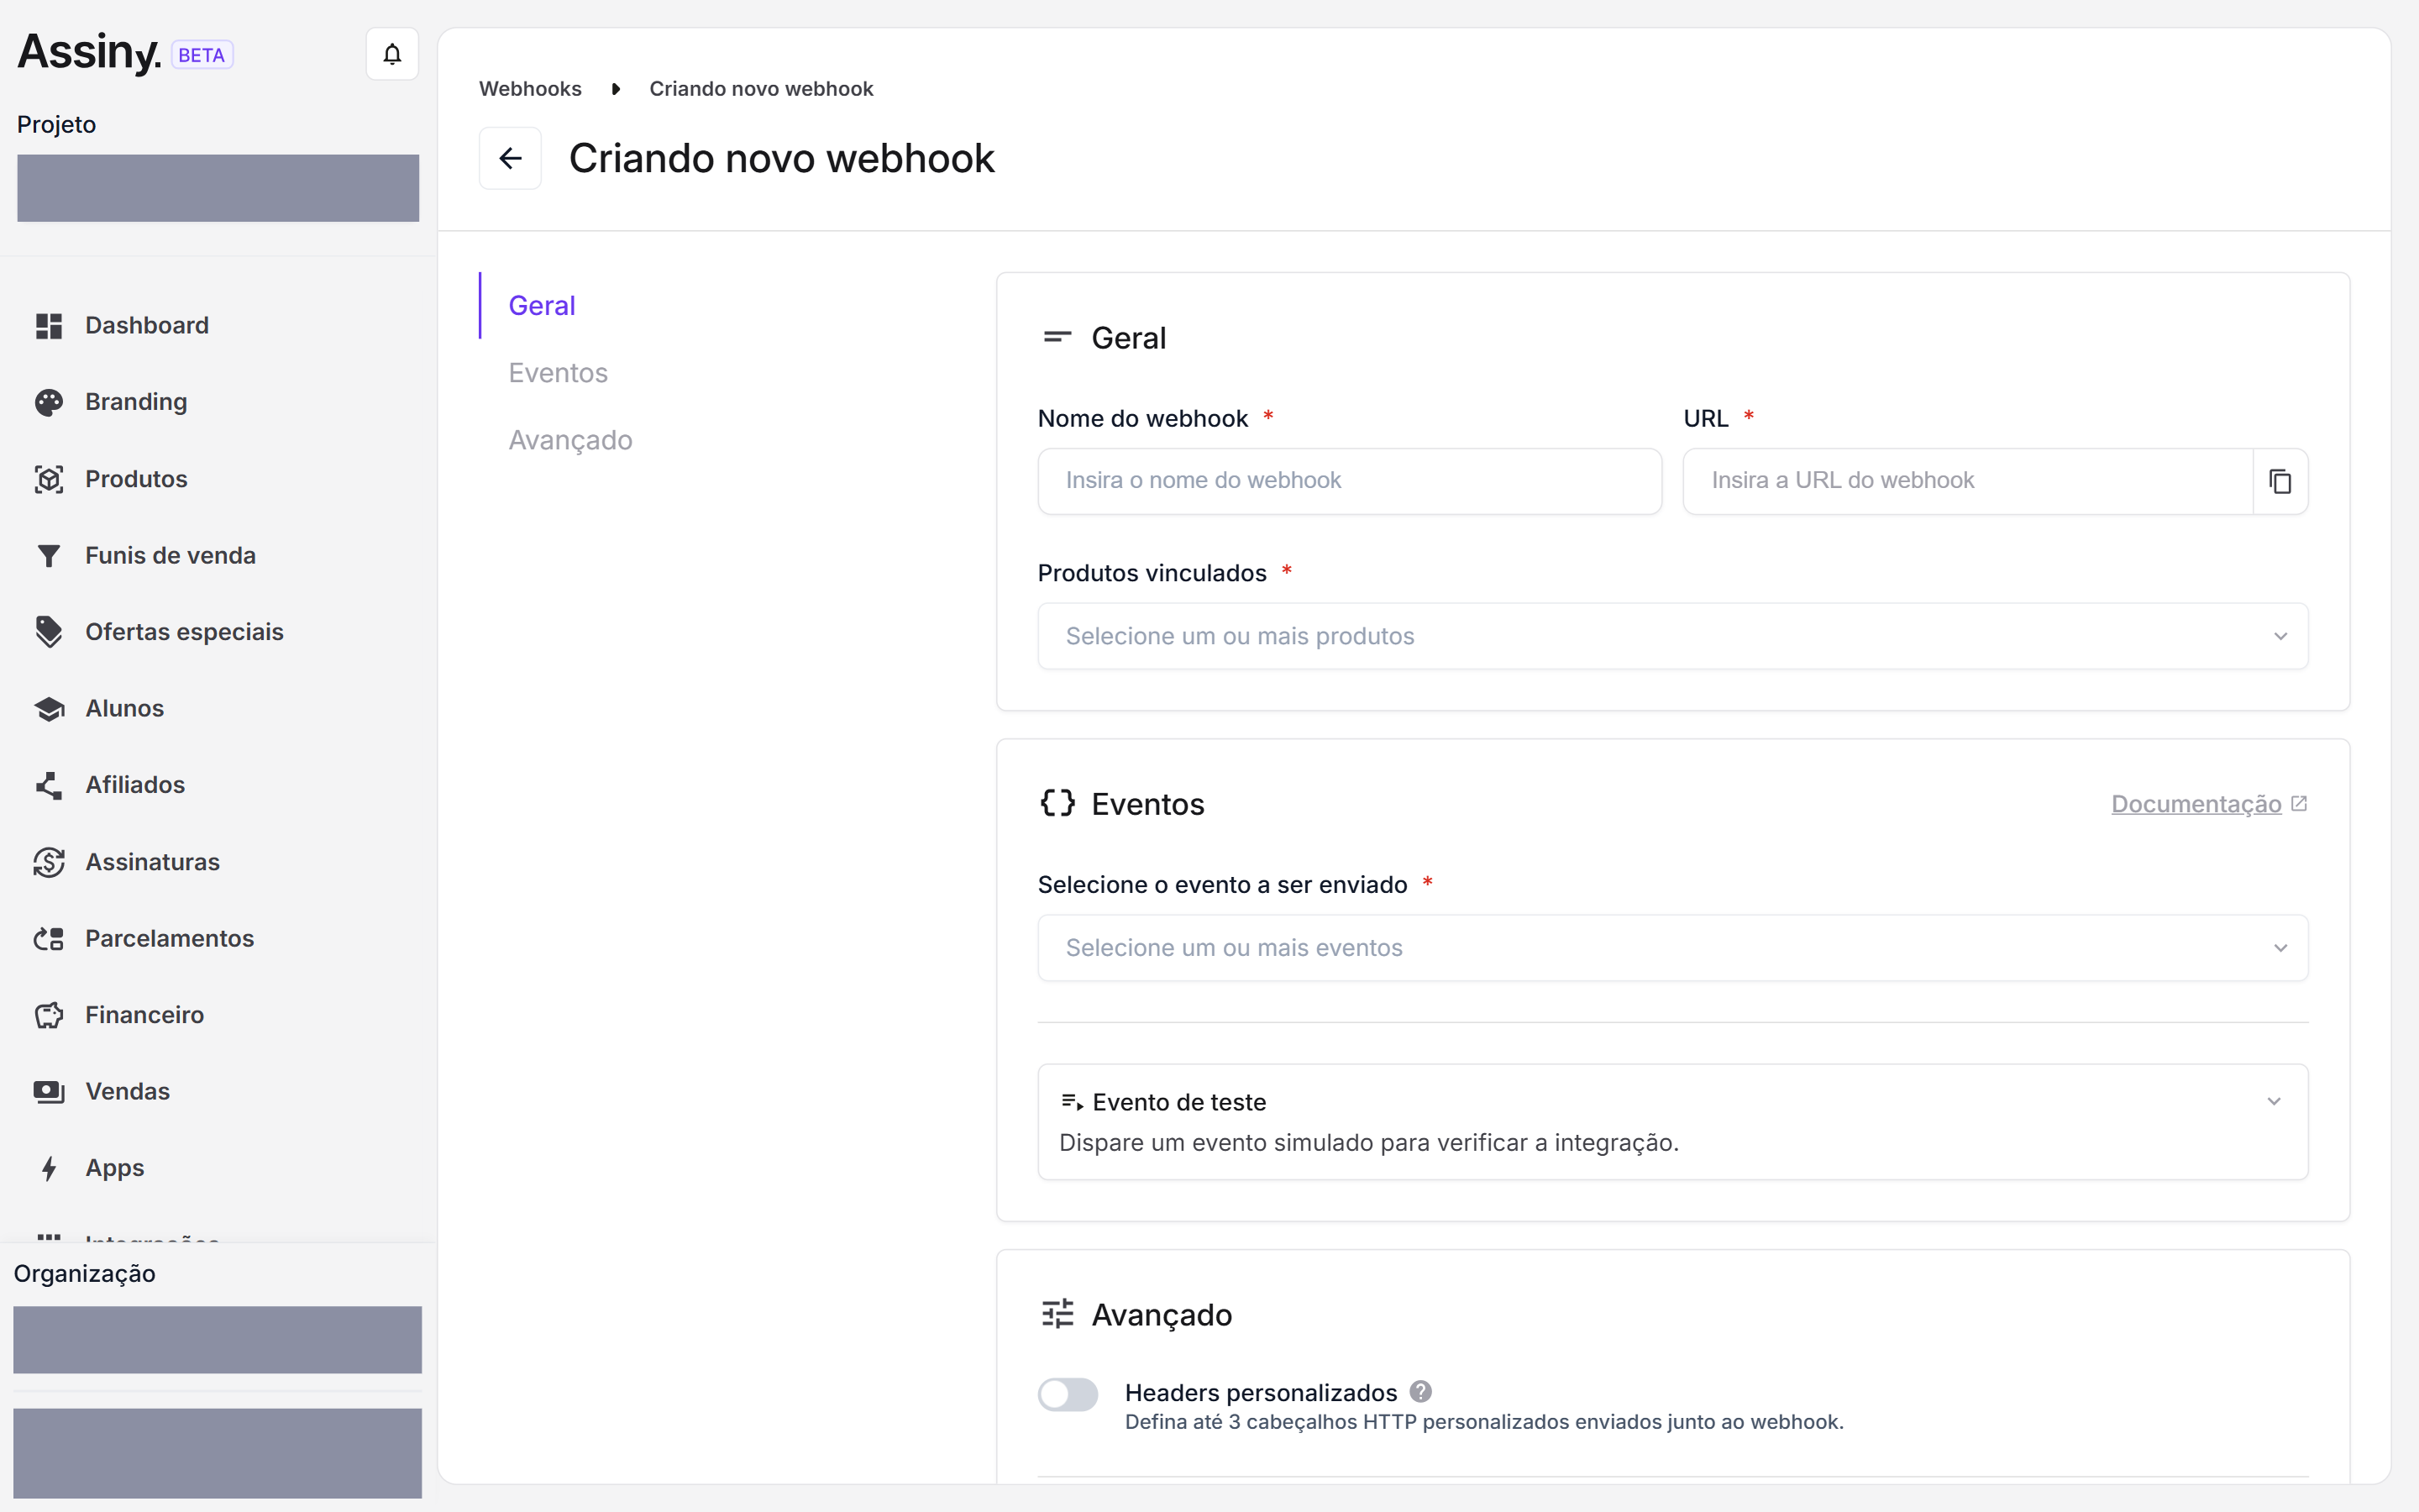The image size is (2419, 1512).
Task: Switch to the Geral section tab
Action: (x=542, y=306)
